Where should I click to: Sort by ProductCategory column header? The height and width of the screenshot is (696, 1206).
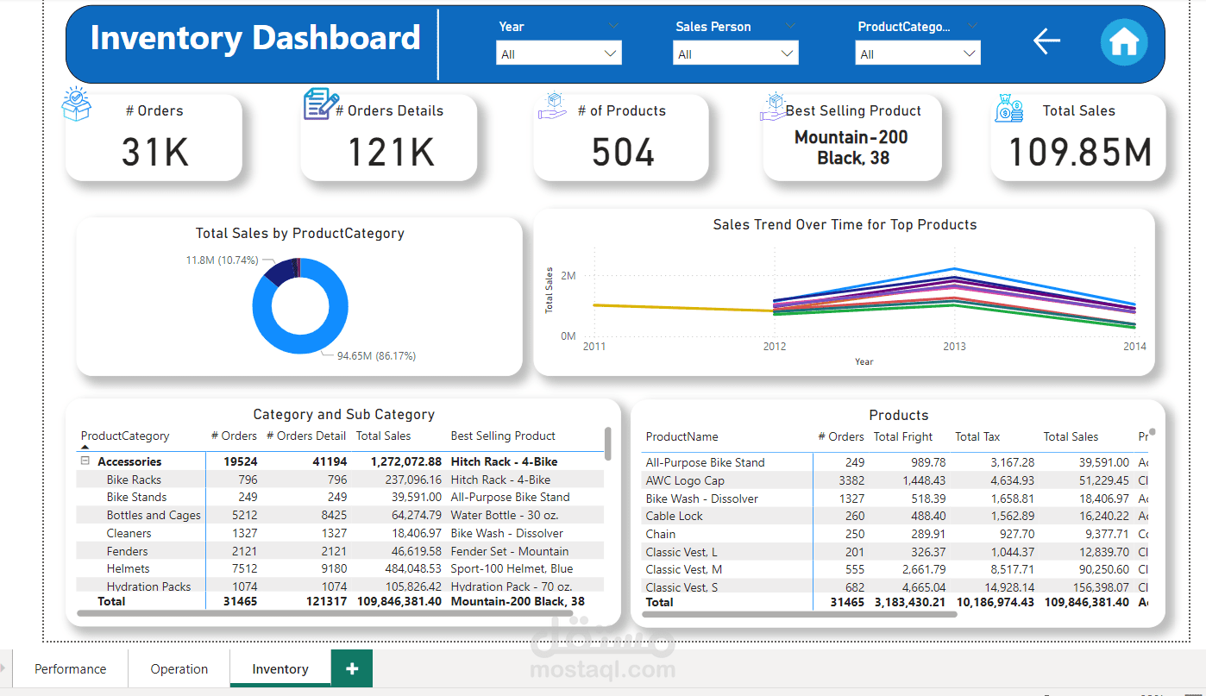(125, 436)
